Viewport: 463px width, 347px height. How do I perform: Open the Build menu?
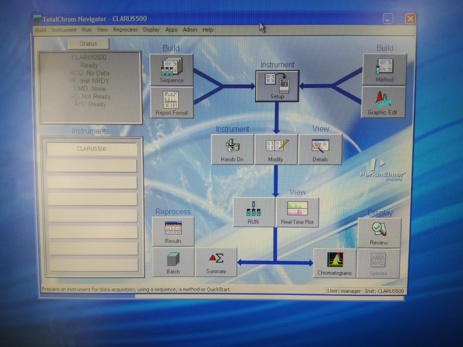click(41, 30)
